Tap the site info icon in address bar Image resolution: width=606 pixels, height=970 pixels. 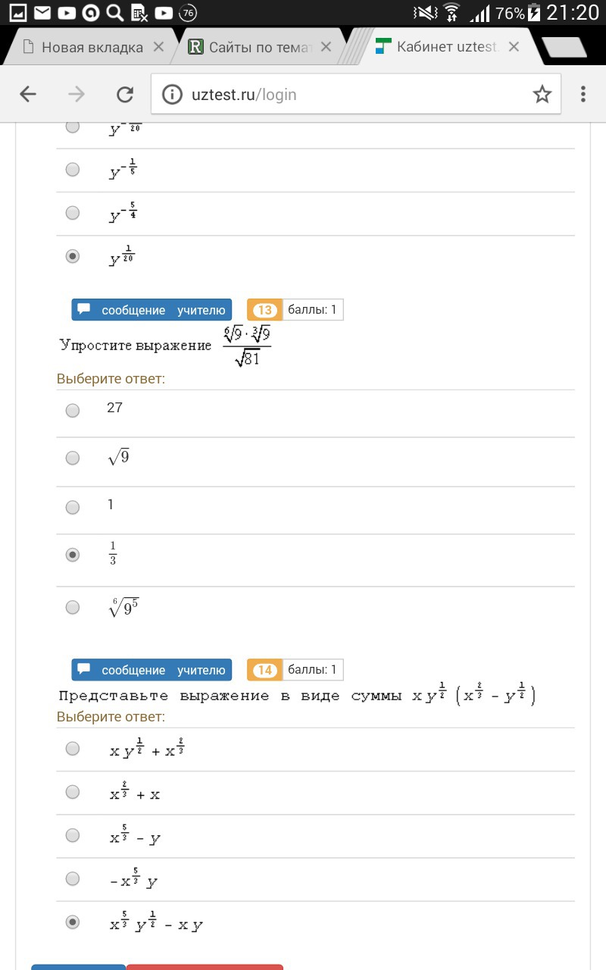(173, 94)
